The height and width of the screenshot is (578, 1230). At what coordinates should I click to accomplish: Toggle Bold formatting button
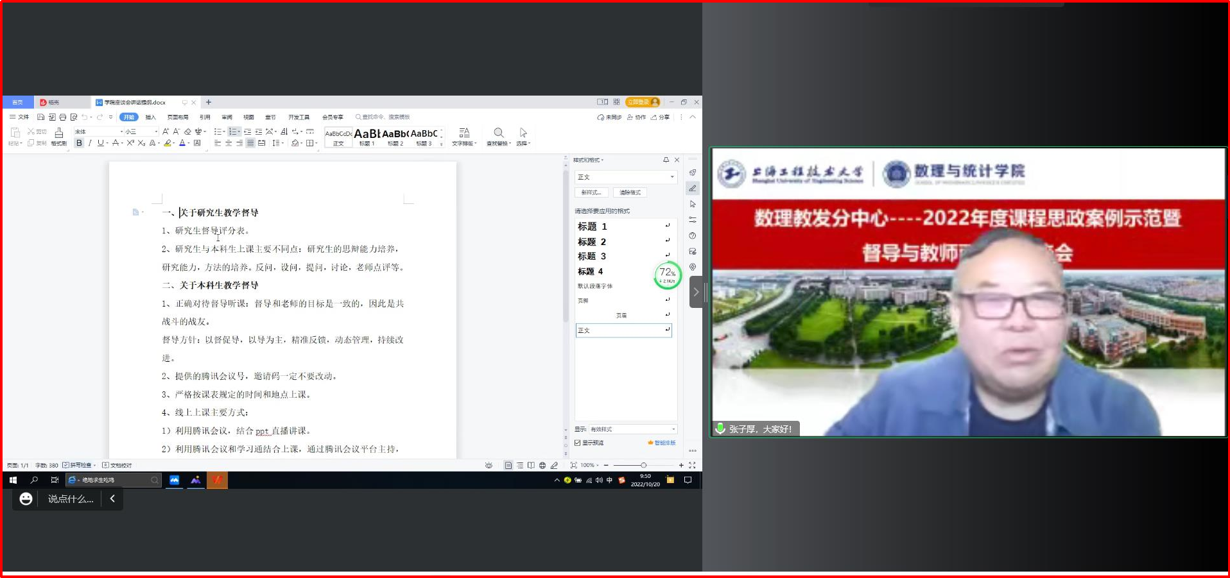pos(79,143)
